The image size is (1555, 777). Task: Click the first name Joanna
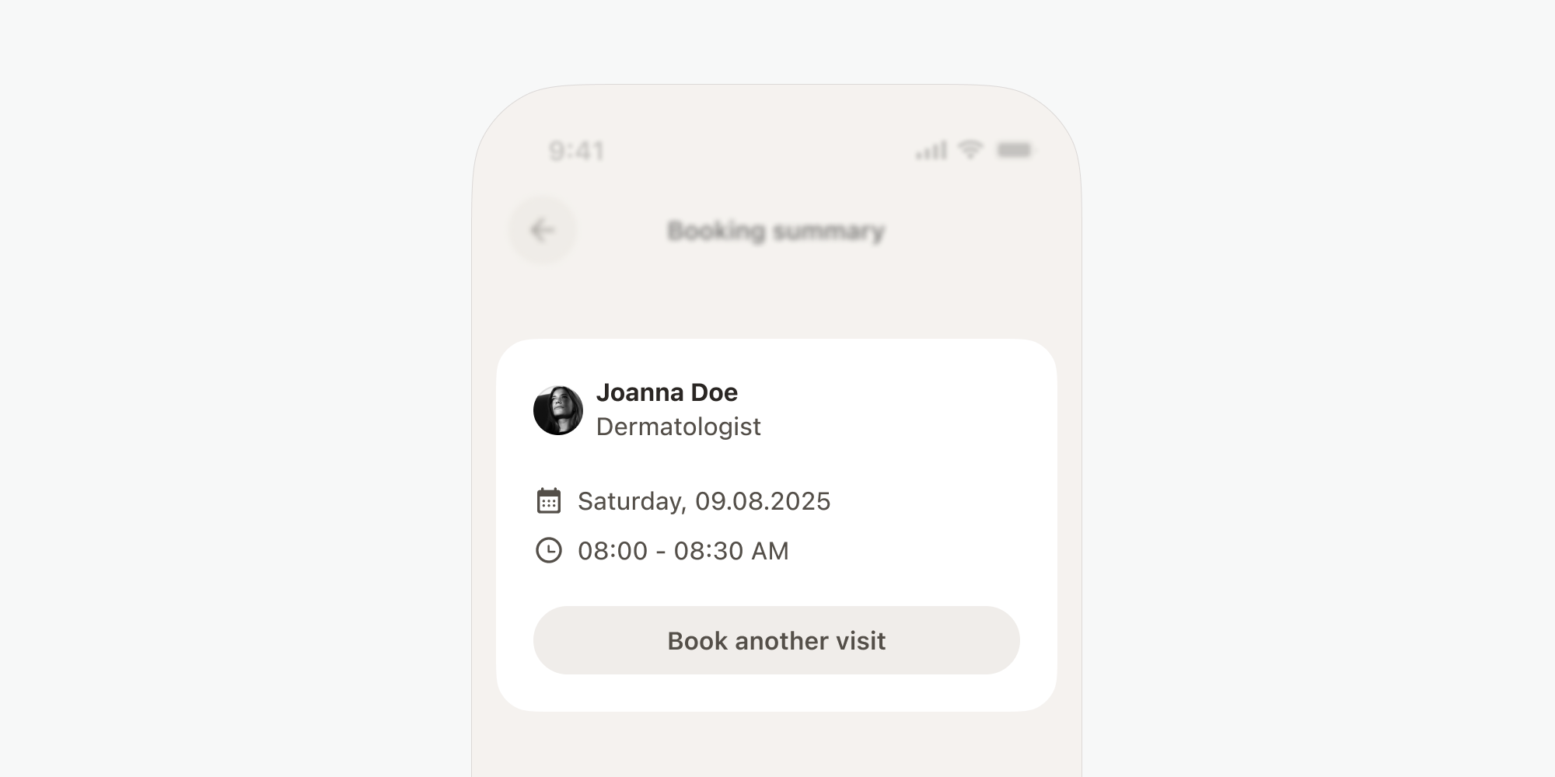pyautogui.click(x=639, y=392)
